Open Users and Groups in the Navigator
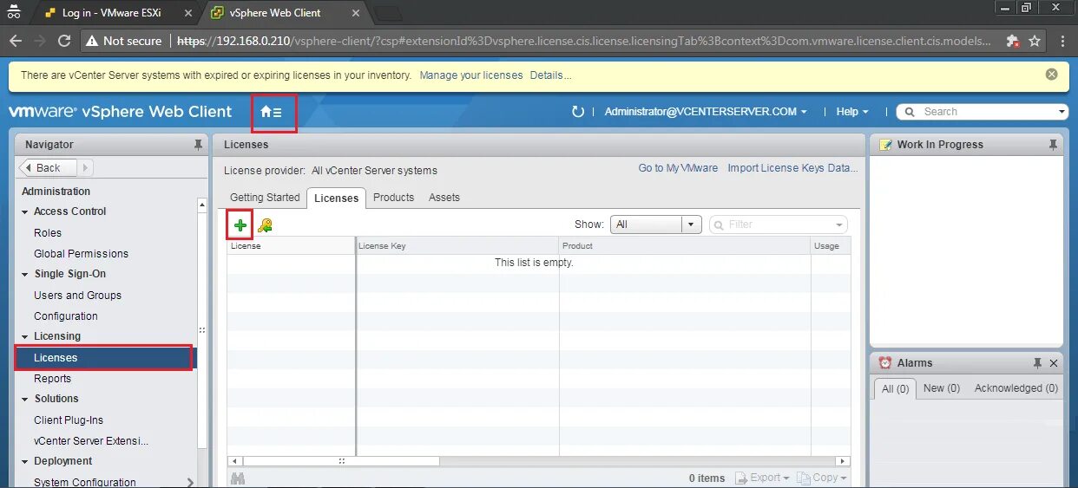 click(77, 296)
